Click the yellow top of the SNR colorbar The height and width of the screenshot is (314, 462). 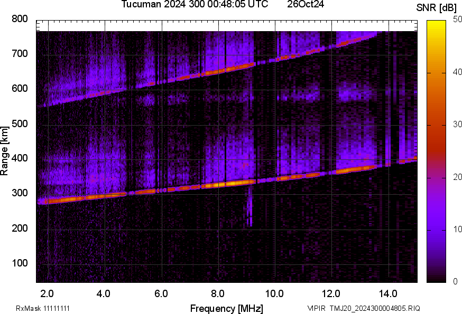[437, 24]
